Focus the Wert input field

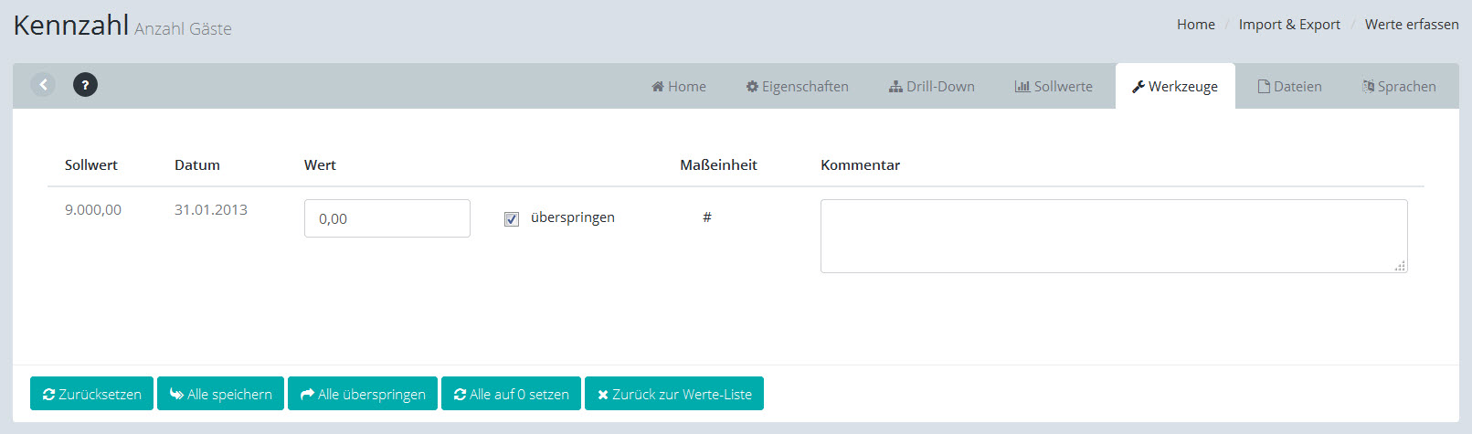[x=387, y=218]
